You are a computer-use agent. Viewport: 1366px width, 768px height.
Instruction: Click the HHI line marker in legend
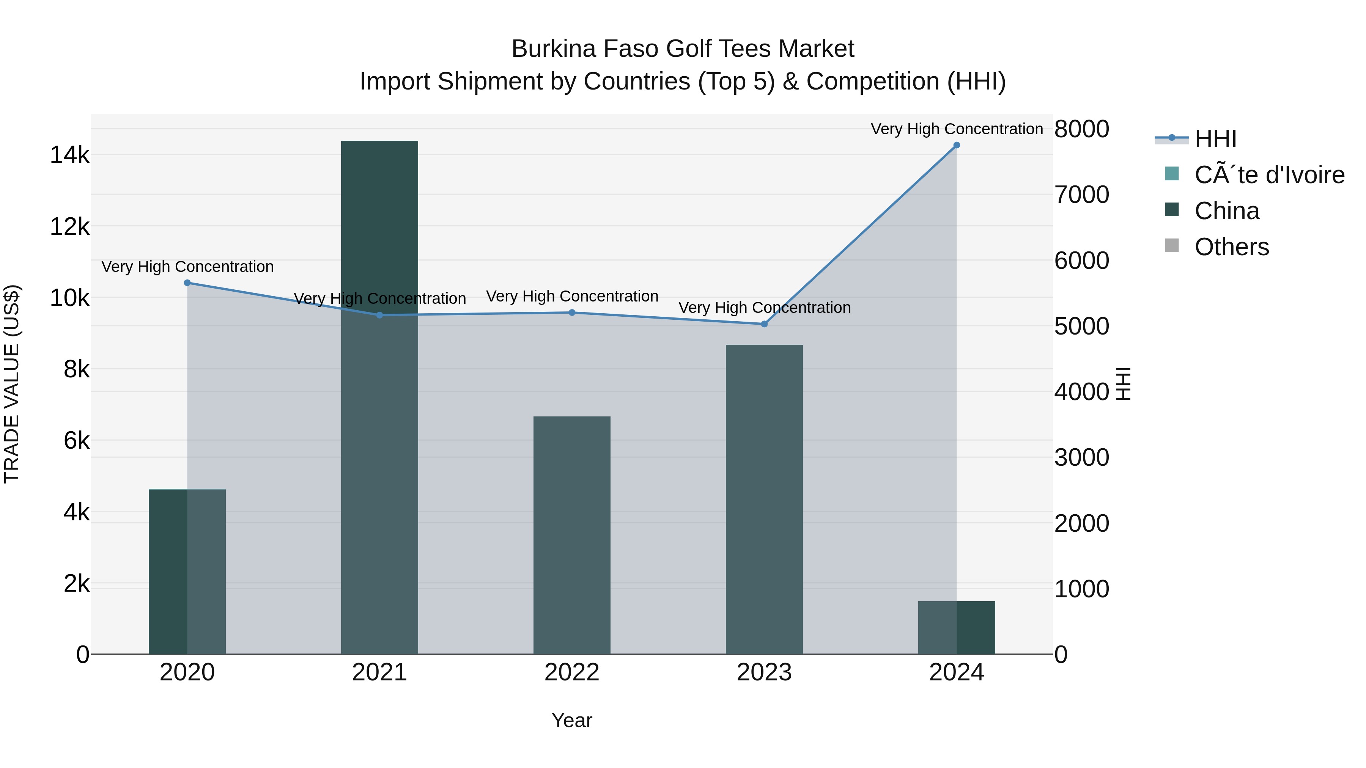click(x=1172, y=138)
